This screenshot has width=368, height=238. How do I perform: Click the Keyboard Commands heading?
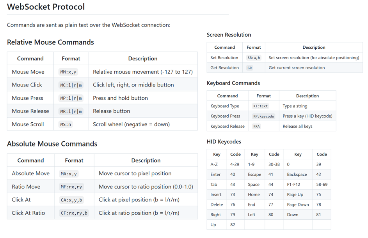click(233, 83)
